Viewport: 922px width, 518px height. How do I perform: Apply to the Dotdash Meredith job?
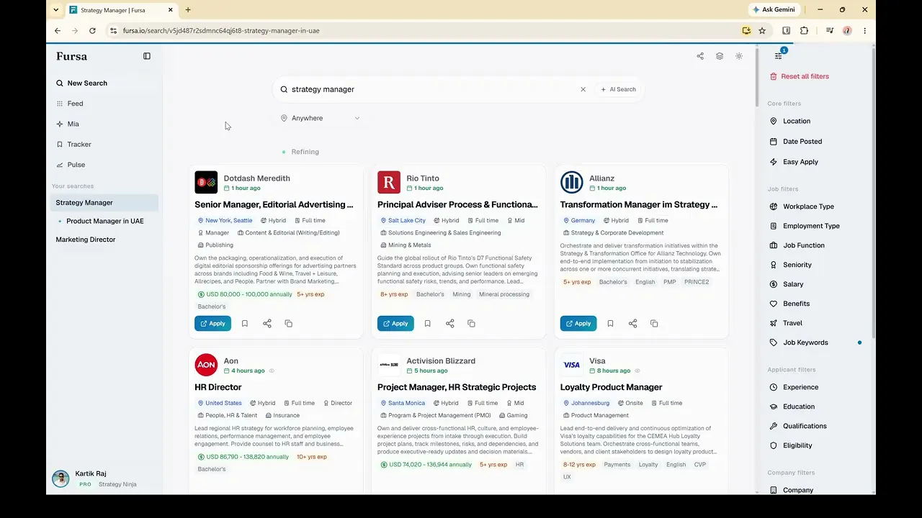[212, 324]
